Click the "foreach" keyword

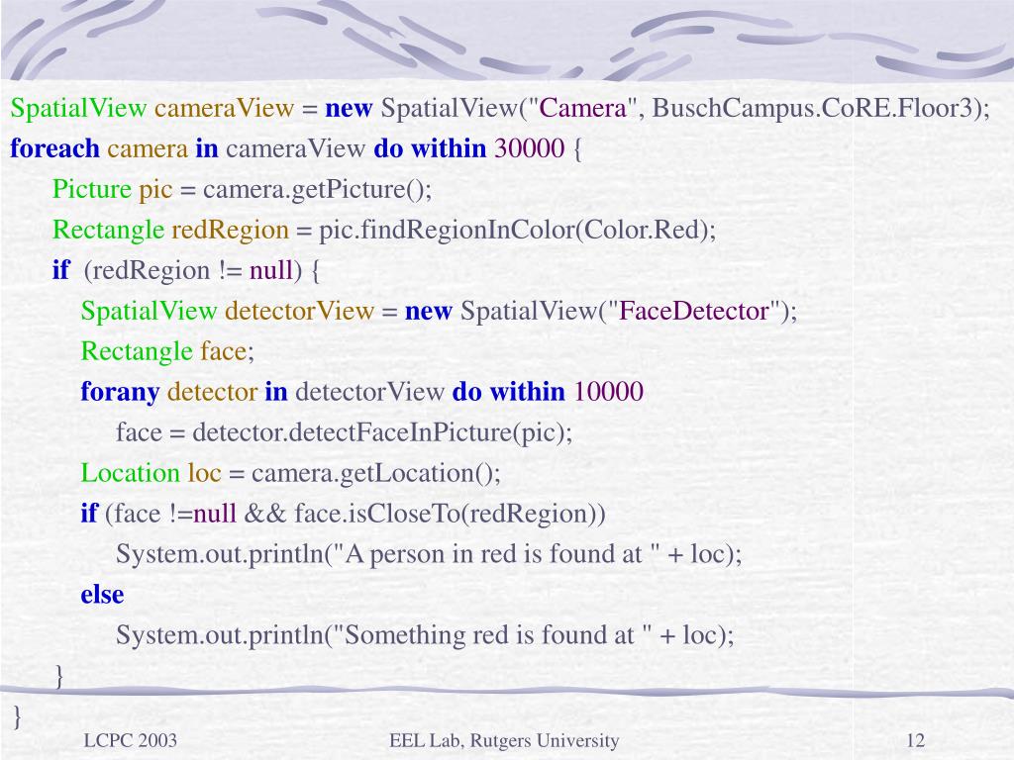(55, 148)
